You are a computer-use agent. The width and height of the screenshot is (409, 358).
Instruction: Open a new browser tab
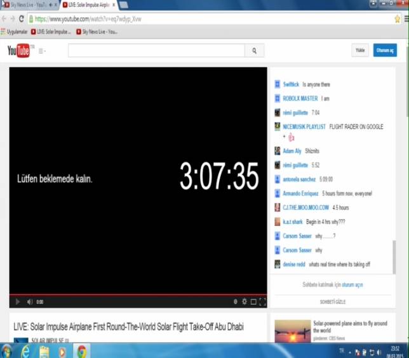[x=123, y=5]
